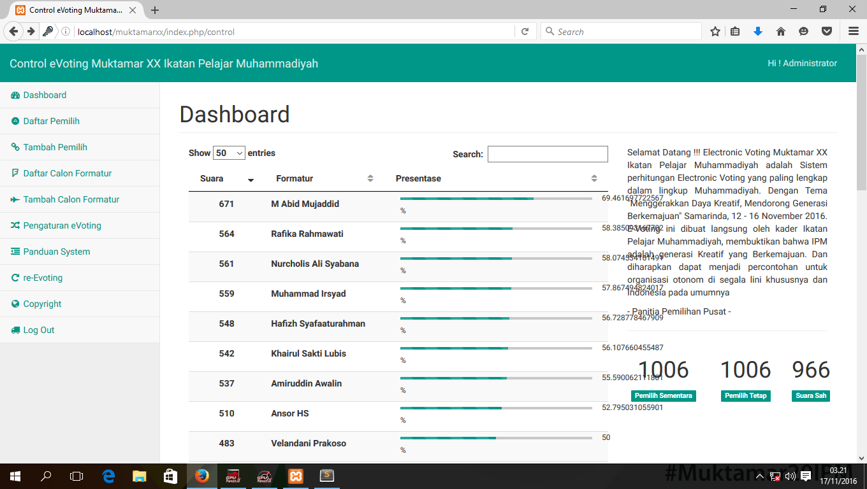Image resolution: width=867 pixels, height=489 pixels.
Task: Sort the table by Presentase column
Action: coord(496,179)
